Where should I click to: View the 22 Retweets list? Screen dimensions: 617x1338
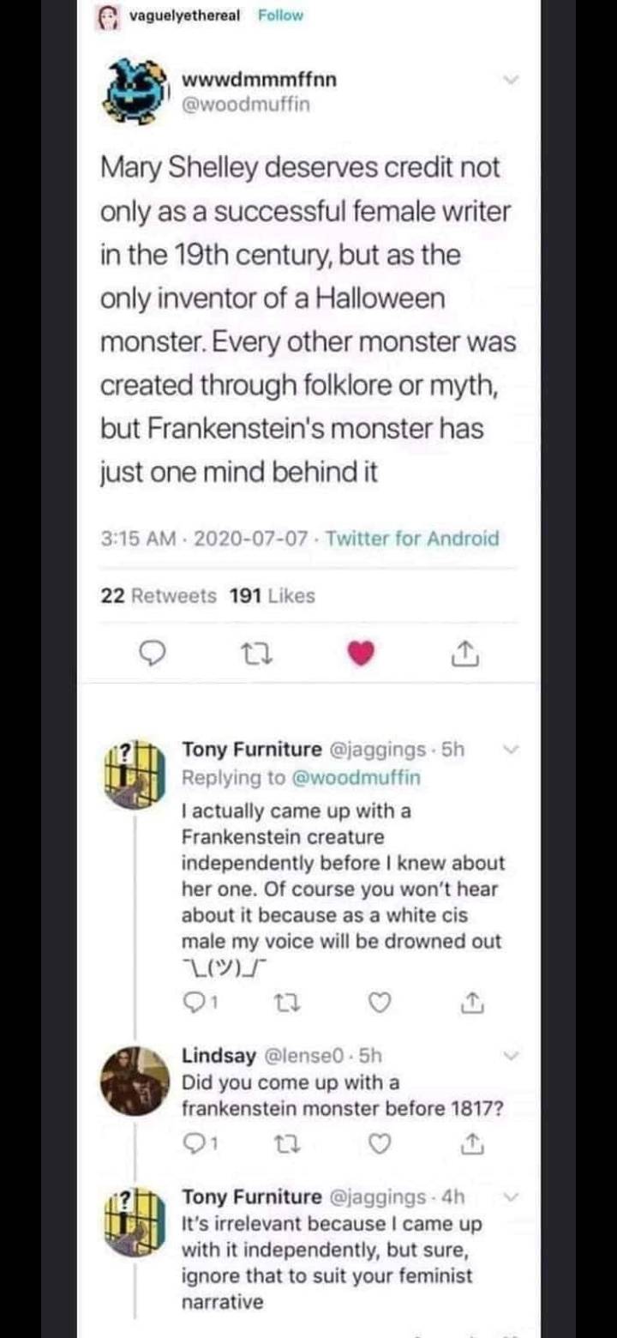(x=159, y=595)
